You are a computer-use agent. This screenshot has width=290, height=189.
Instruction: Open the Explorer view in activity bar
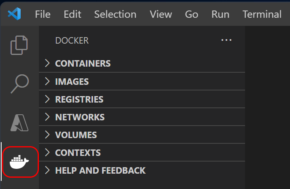[19, 44]
